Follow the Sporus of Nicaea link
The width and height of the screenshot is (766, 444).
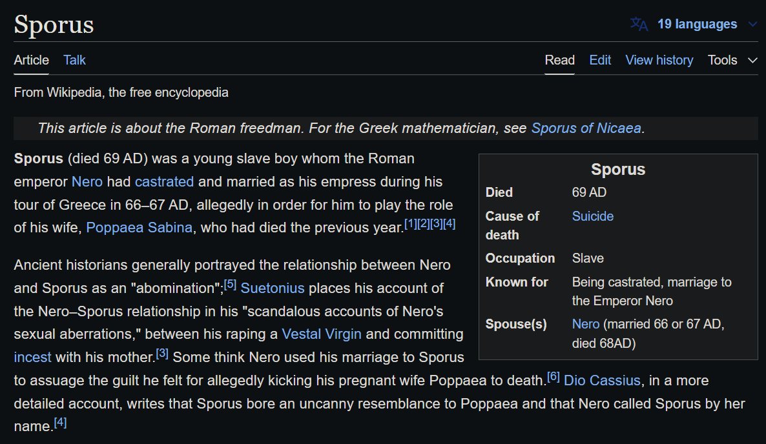[x=586, y=128]
